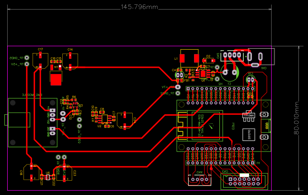The image size is (308, 195).
Task: Click the EMG_MODULE label text
Action: pos(32,95)
